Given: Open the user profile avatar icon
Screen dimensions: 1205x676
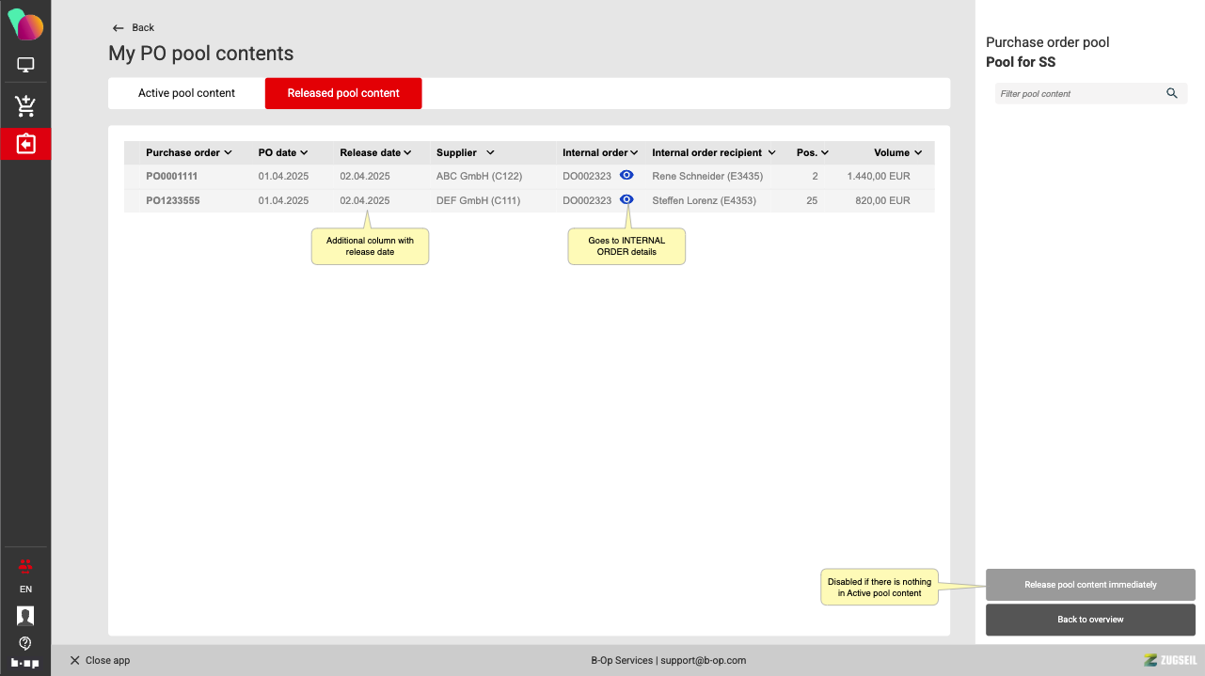Looking at the screenshot, I should 25,616.
